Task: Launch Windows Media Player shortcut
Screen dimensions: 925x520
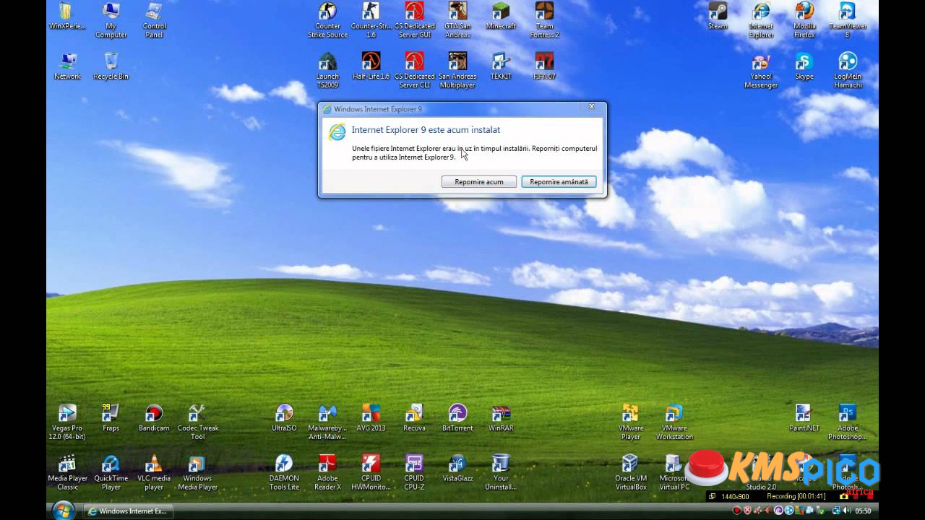Action: 197,472
